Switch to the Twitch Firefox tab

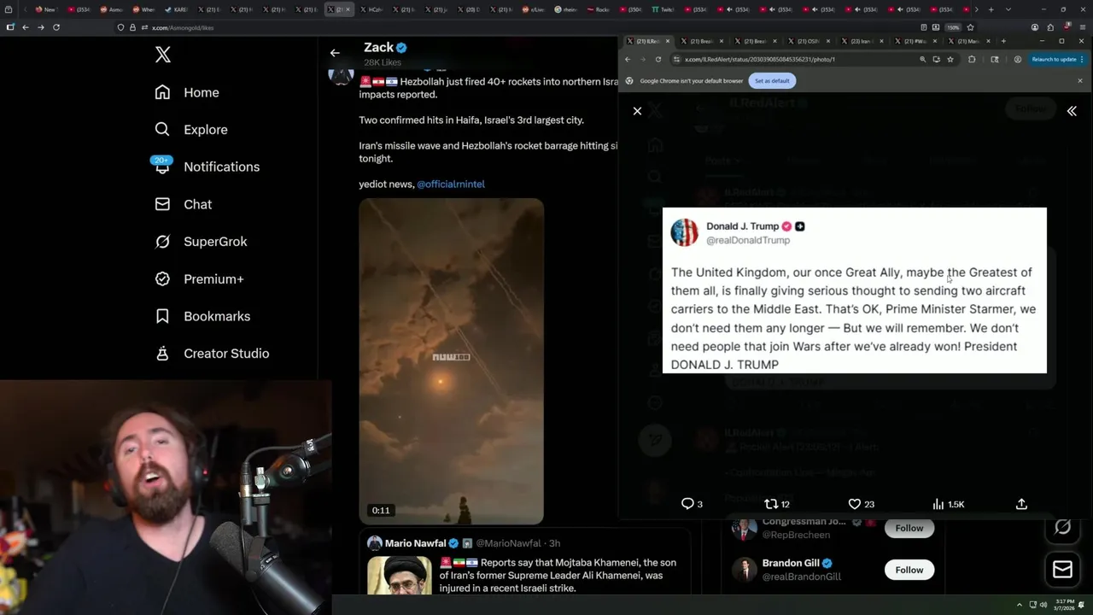click(x=662, y=9)
